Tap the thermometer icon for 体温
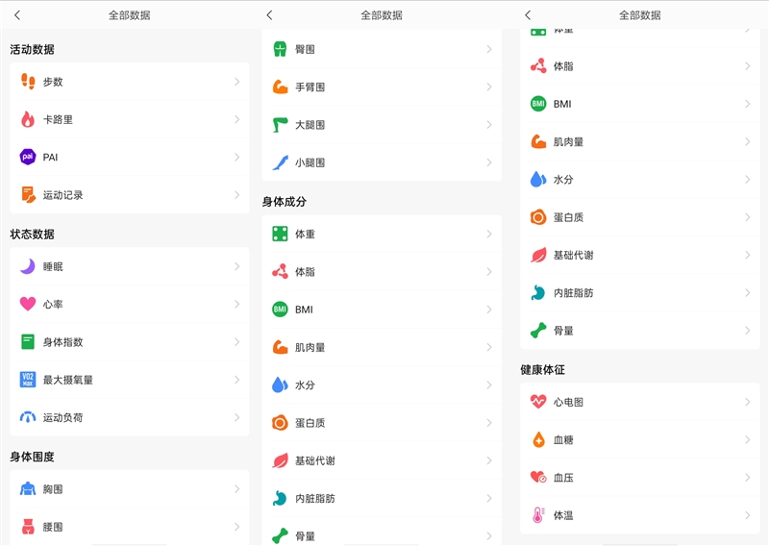This screenshot has height=546, width=769. click(538, 515)
